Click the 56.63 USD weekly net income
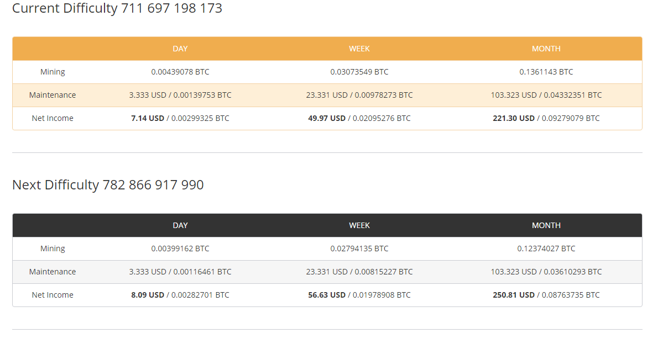The height and width of the screenshot is (349, 658). tap(327, 295)
